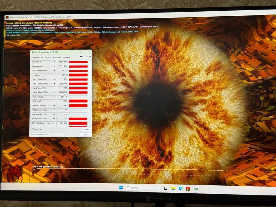Click the Reset button in GPU-Z
The image size is (276, 207).
click(87, 130)
